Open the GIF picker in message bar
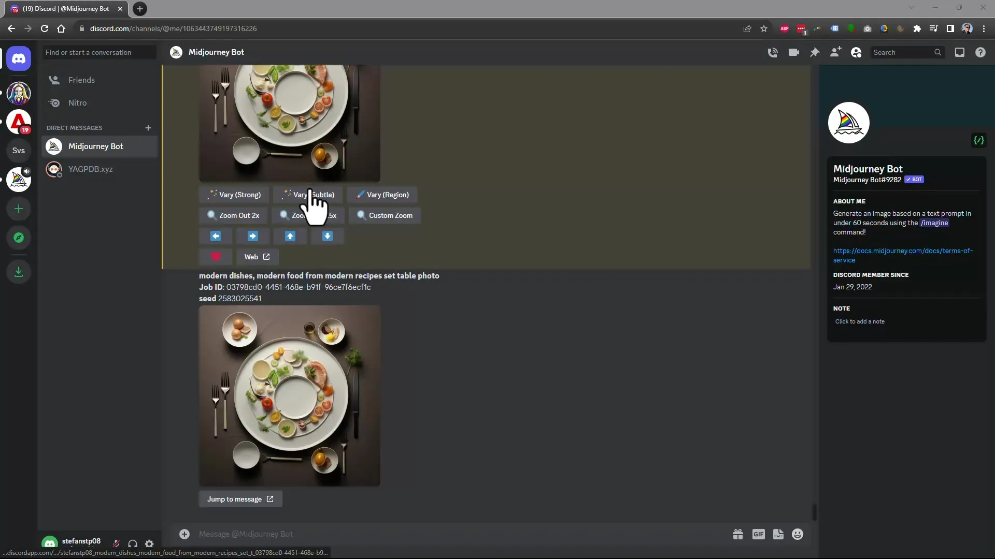The width and height of the screenshot is (995, 559). (759, 535)
